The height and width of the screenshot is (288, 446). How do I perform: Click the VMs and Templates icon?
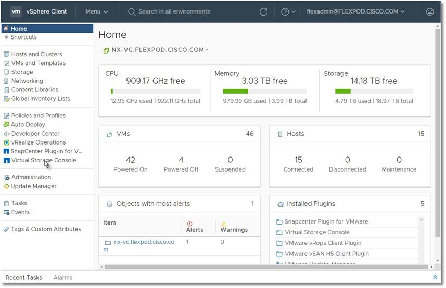coord(6,63)
